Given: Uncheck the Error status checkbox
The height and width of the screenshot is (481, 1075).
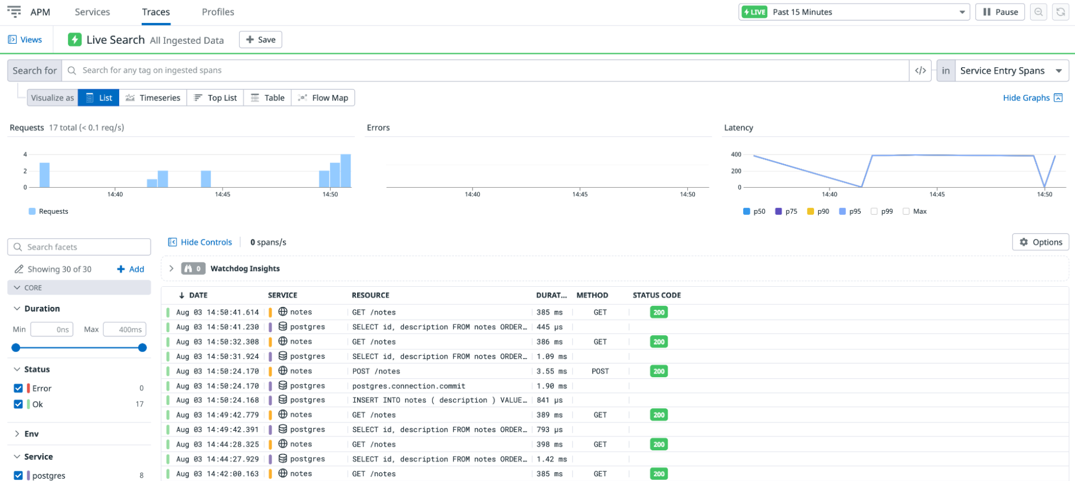Looking at the screenshot, I should pos(18,388).
